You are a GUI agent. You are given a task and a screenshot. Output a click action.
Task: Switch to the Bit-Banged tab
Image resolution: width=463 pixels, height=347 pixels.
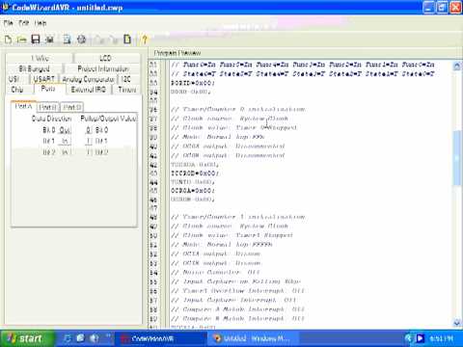point(34,68)
